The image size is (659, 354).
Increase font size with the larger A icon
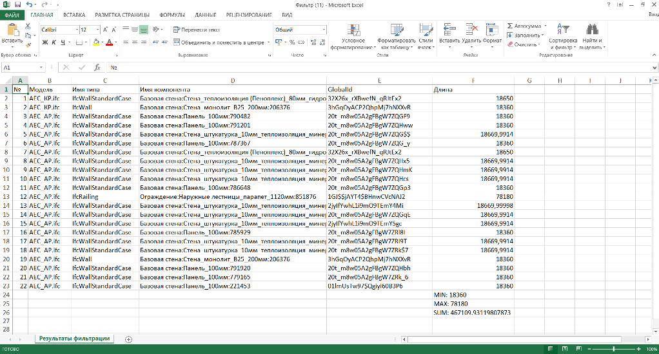tap(106, 30)
